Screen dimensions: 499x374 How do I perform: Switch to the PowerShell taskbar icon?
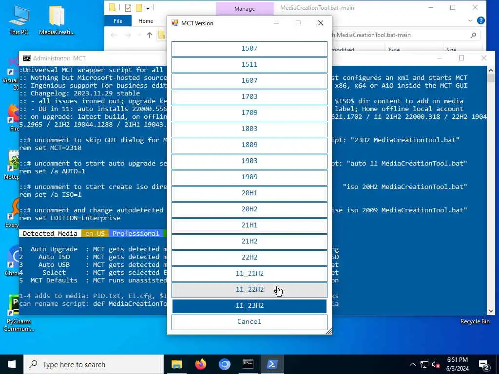coord(272,364)
